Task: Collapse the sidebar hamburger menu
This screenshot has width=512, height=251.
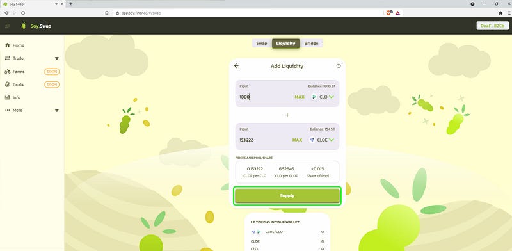Action: (x=7, y=26)
